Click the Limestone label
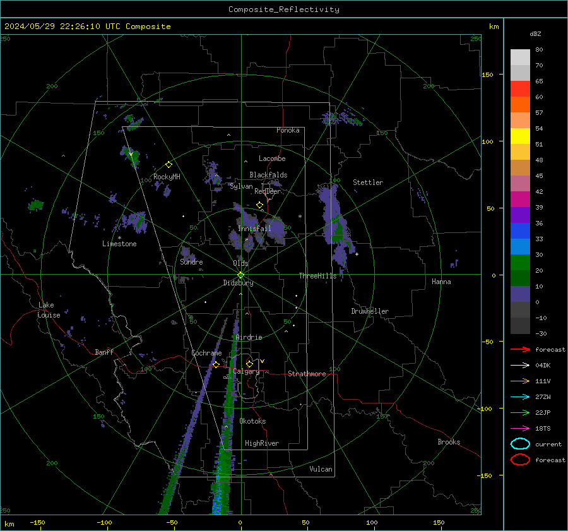The image size is (568, 531). coord(119,244)
